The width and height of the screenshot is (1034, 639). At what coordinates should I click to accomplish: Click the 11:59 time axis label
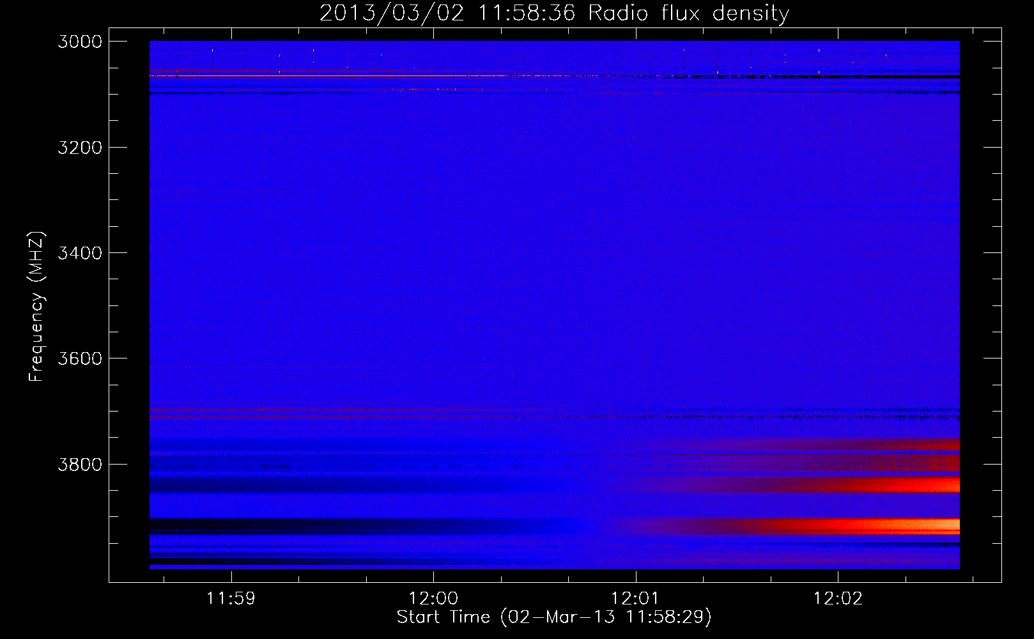coord(231,598)
